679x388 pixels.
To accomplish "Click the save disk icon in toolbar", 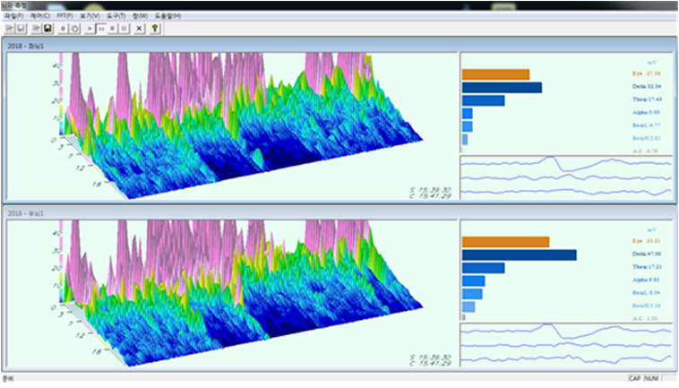I will [x=46, y=29].
